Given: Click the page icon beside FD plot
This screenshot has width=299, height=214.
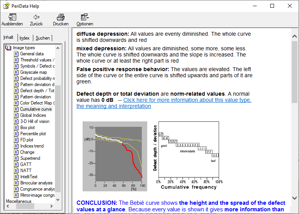Looking at the screenshot, I should (16, 140).
